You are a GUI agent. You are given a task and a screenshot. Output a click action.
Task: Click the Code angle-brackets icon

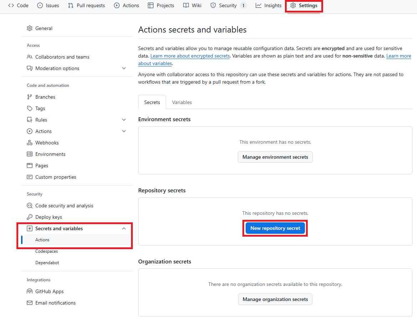(x=11, y=5)
